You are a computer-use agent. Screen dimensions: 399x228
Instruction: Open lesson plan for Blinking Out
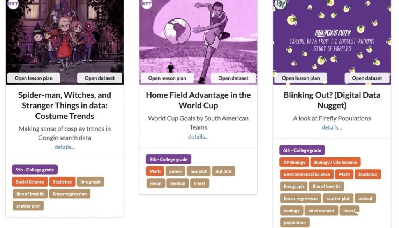coord(301,78)
